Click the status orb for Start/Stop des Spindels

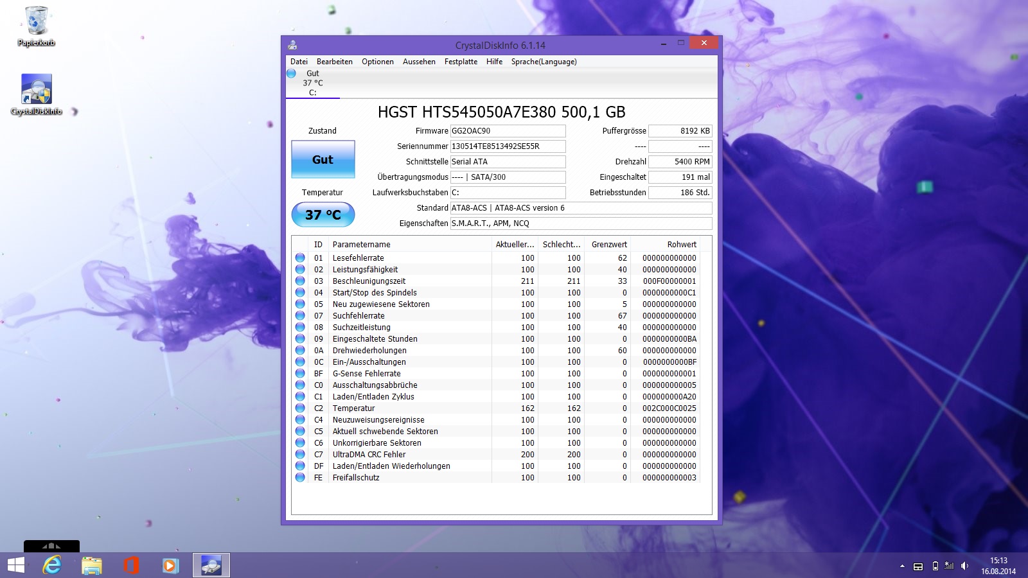coord(300,292)
